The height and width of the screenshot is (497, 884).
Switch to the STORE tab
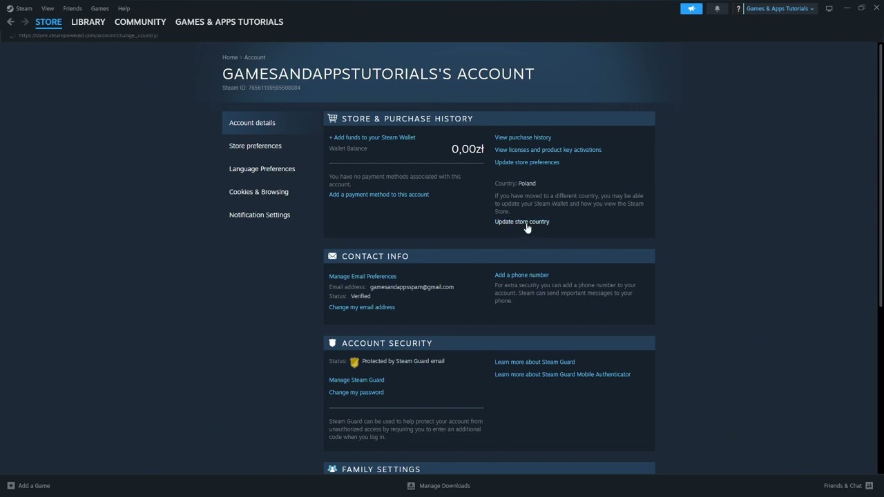pos(48,22)
